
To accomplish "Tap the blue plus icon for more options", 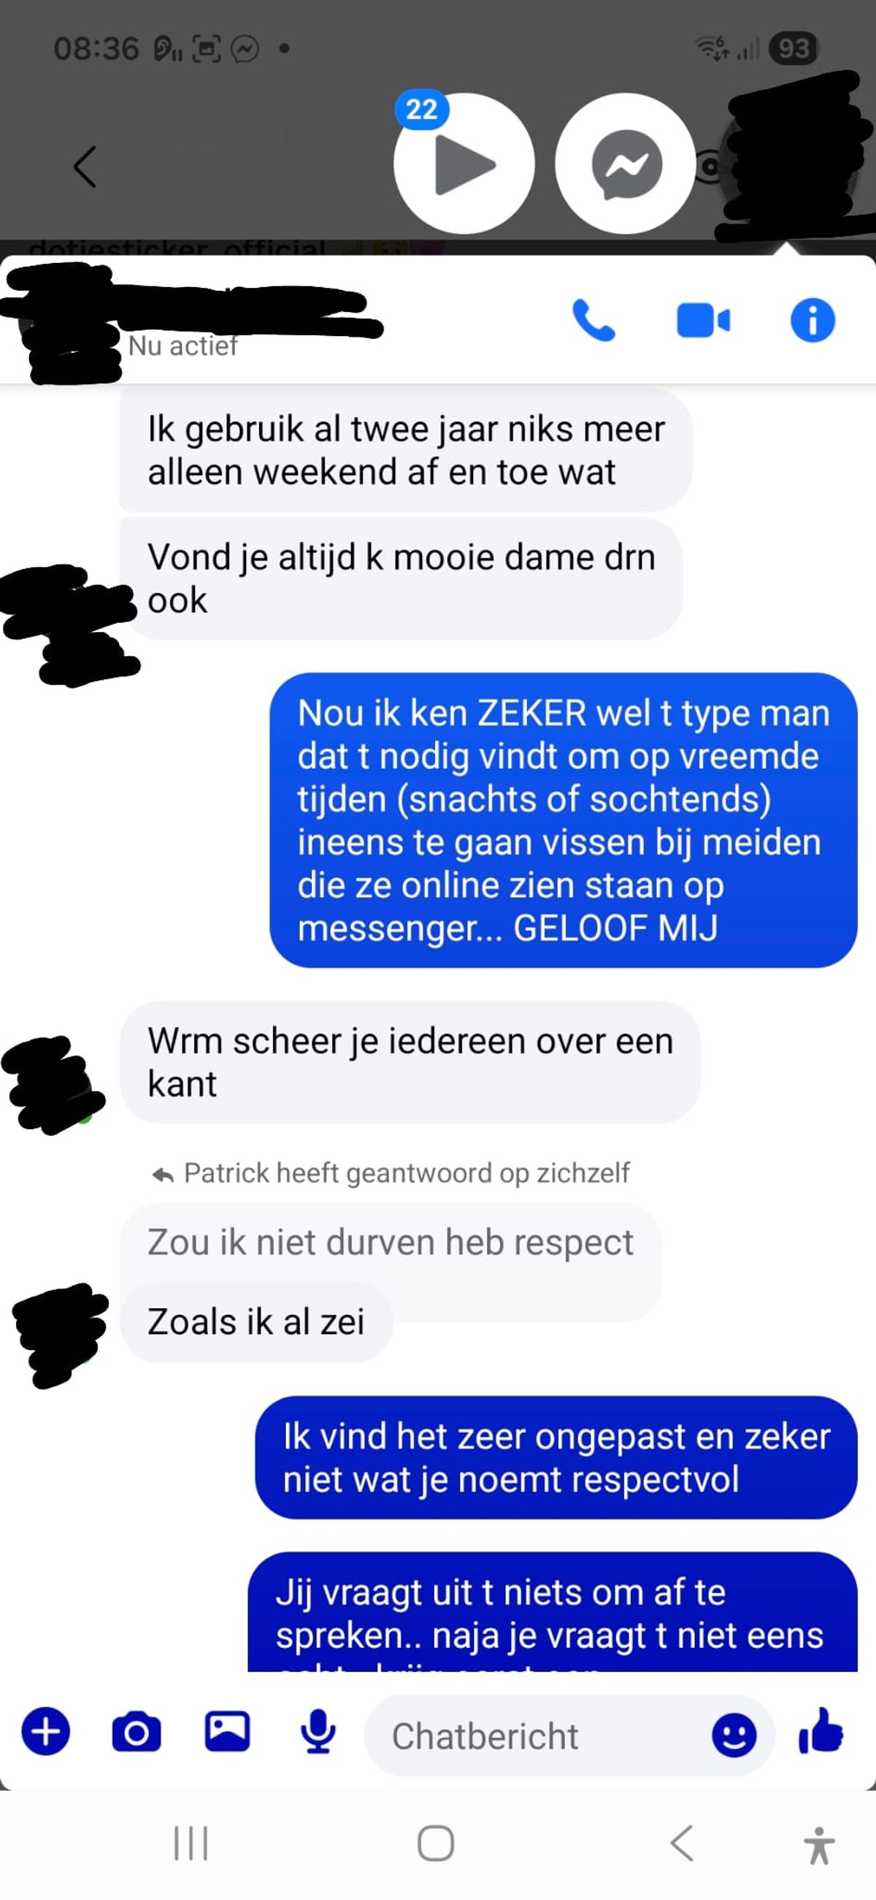I will [x=46, y=1731].
